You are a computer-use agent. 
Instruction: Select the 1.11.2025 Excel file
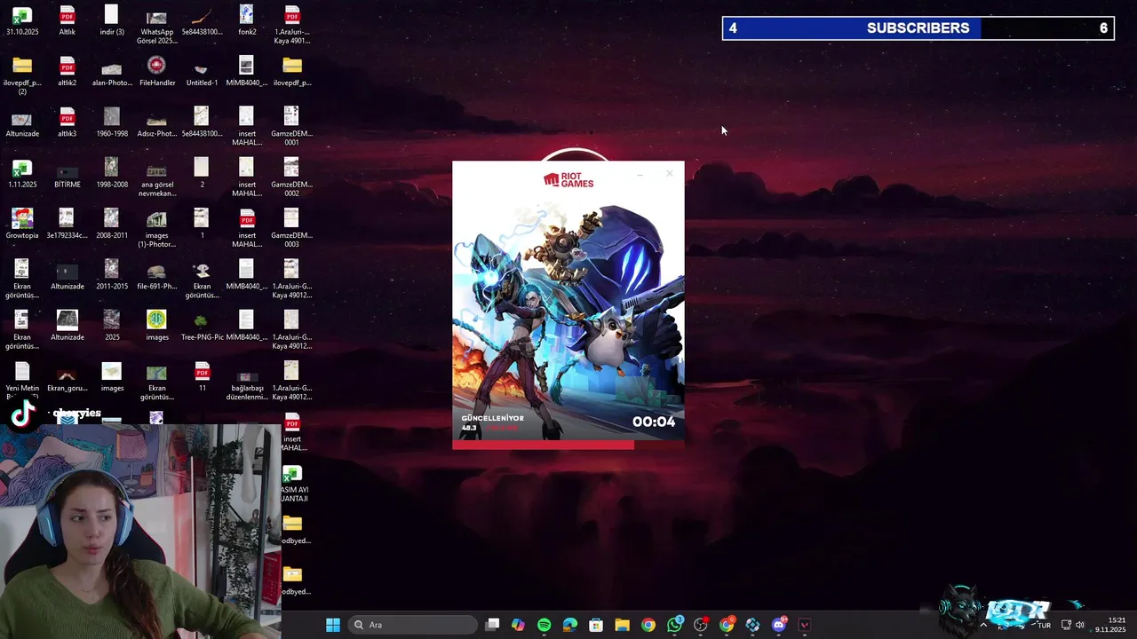coord(22,174)
